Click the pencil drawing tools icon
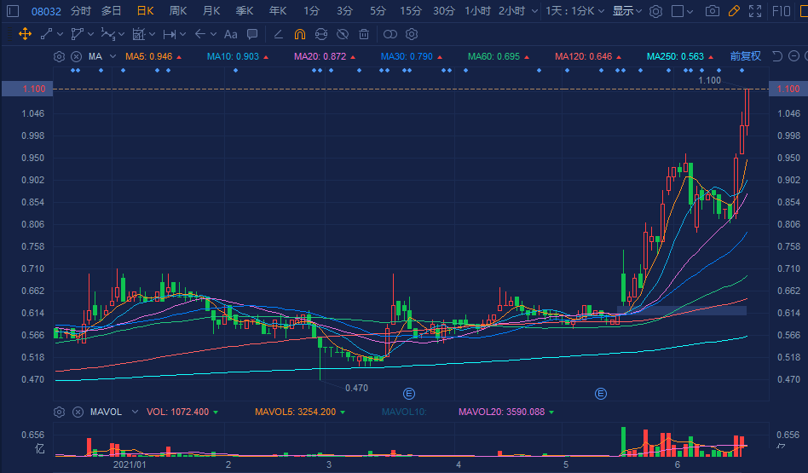 pyautogui.click(x=733, y=11)
